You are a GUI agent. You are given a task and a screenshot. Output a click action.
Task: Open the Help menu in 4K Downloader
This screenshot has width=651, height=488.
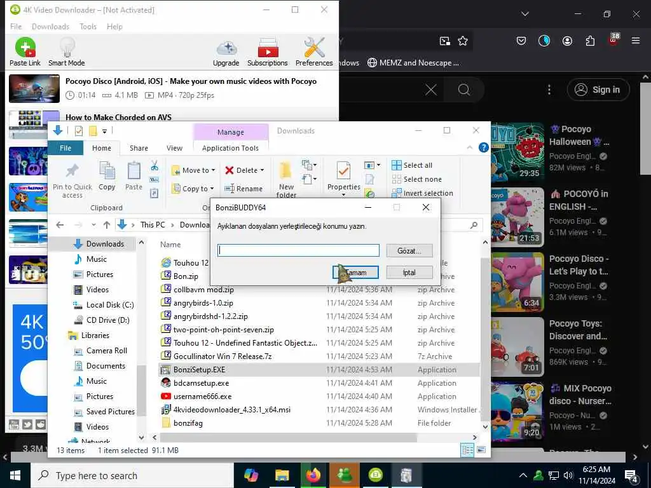tap(114, 27)
